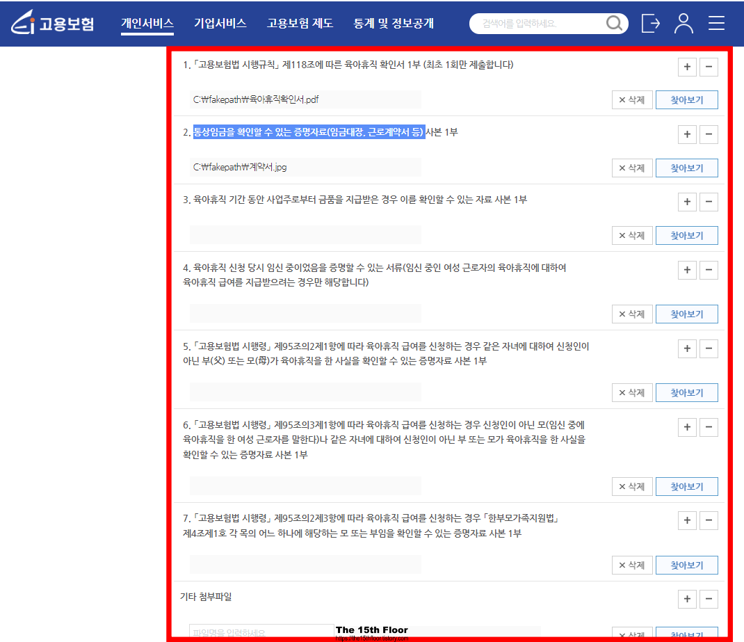This screenshot has width=744, height=642.
Task: Remove a file row for item 6 제95조의3제1항
Action: 709,427
